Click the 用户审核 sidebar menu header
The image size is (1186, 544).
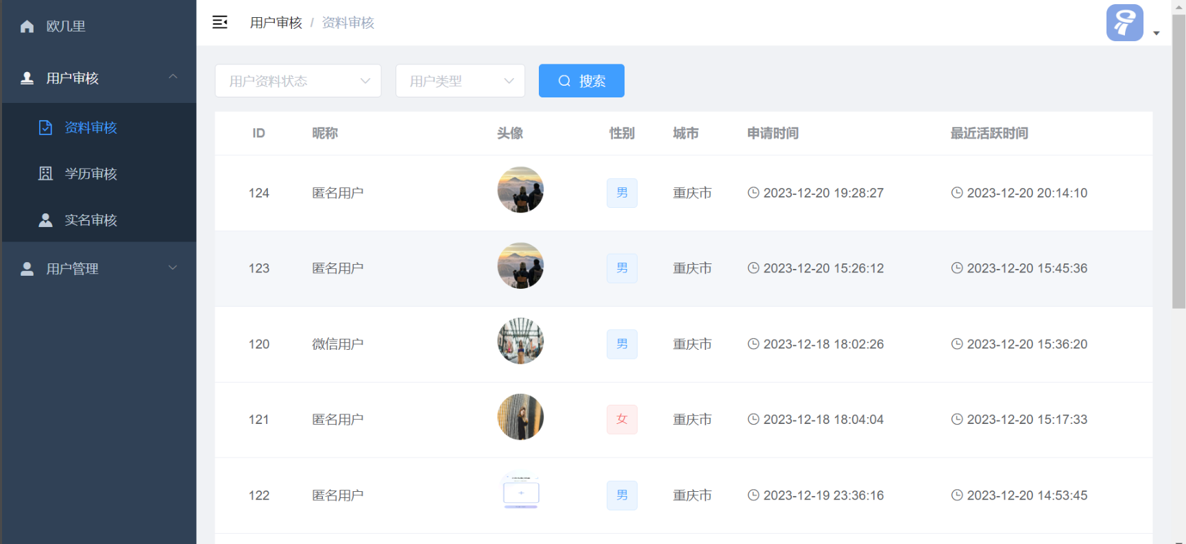pos(99,78)
